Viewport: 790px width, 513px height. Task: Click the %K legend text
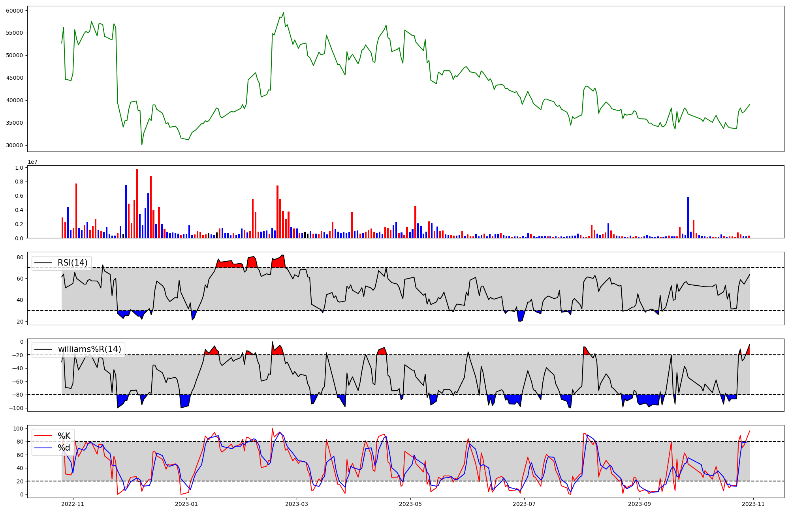tap(64, 436)
